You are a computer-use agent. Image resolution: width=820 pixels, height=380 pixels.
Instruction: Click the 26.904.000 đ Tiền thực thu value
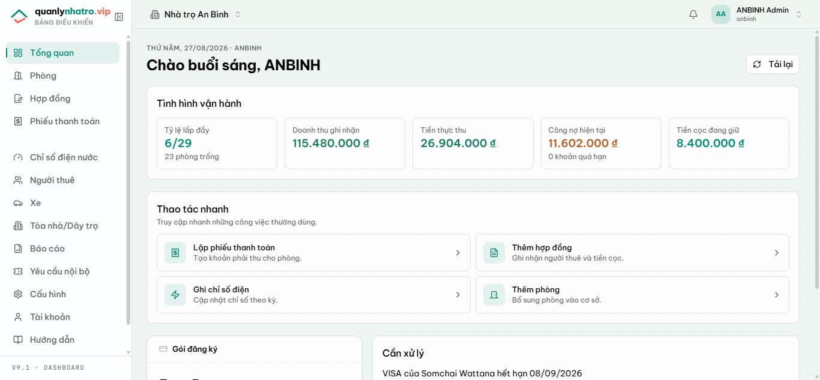458,143
